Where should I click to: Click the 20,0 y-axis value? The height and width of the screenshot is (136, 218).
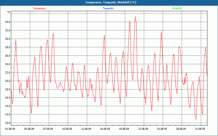click(8, 81)
